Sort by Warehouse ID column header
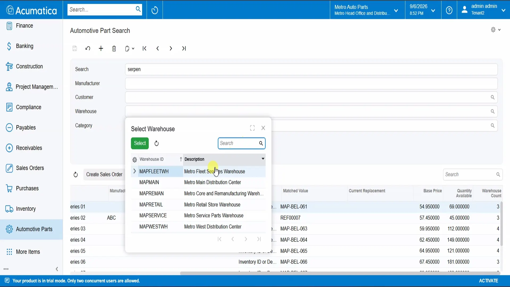Viewport: 510px width, 287px height. tap(160, 159)
